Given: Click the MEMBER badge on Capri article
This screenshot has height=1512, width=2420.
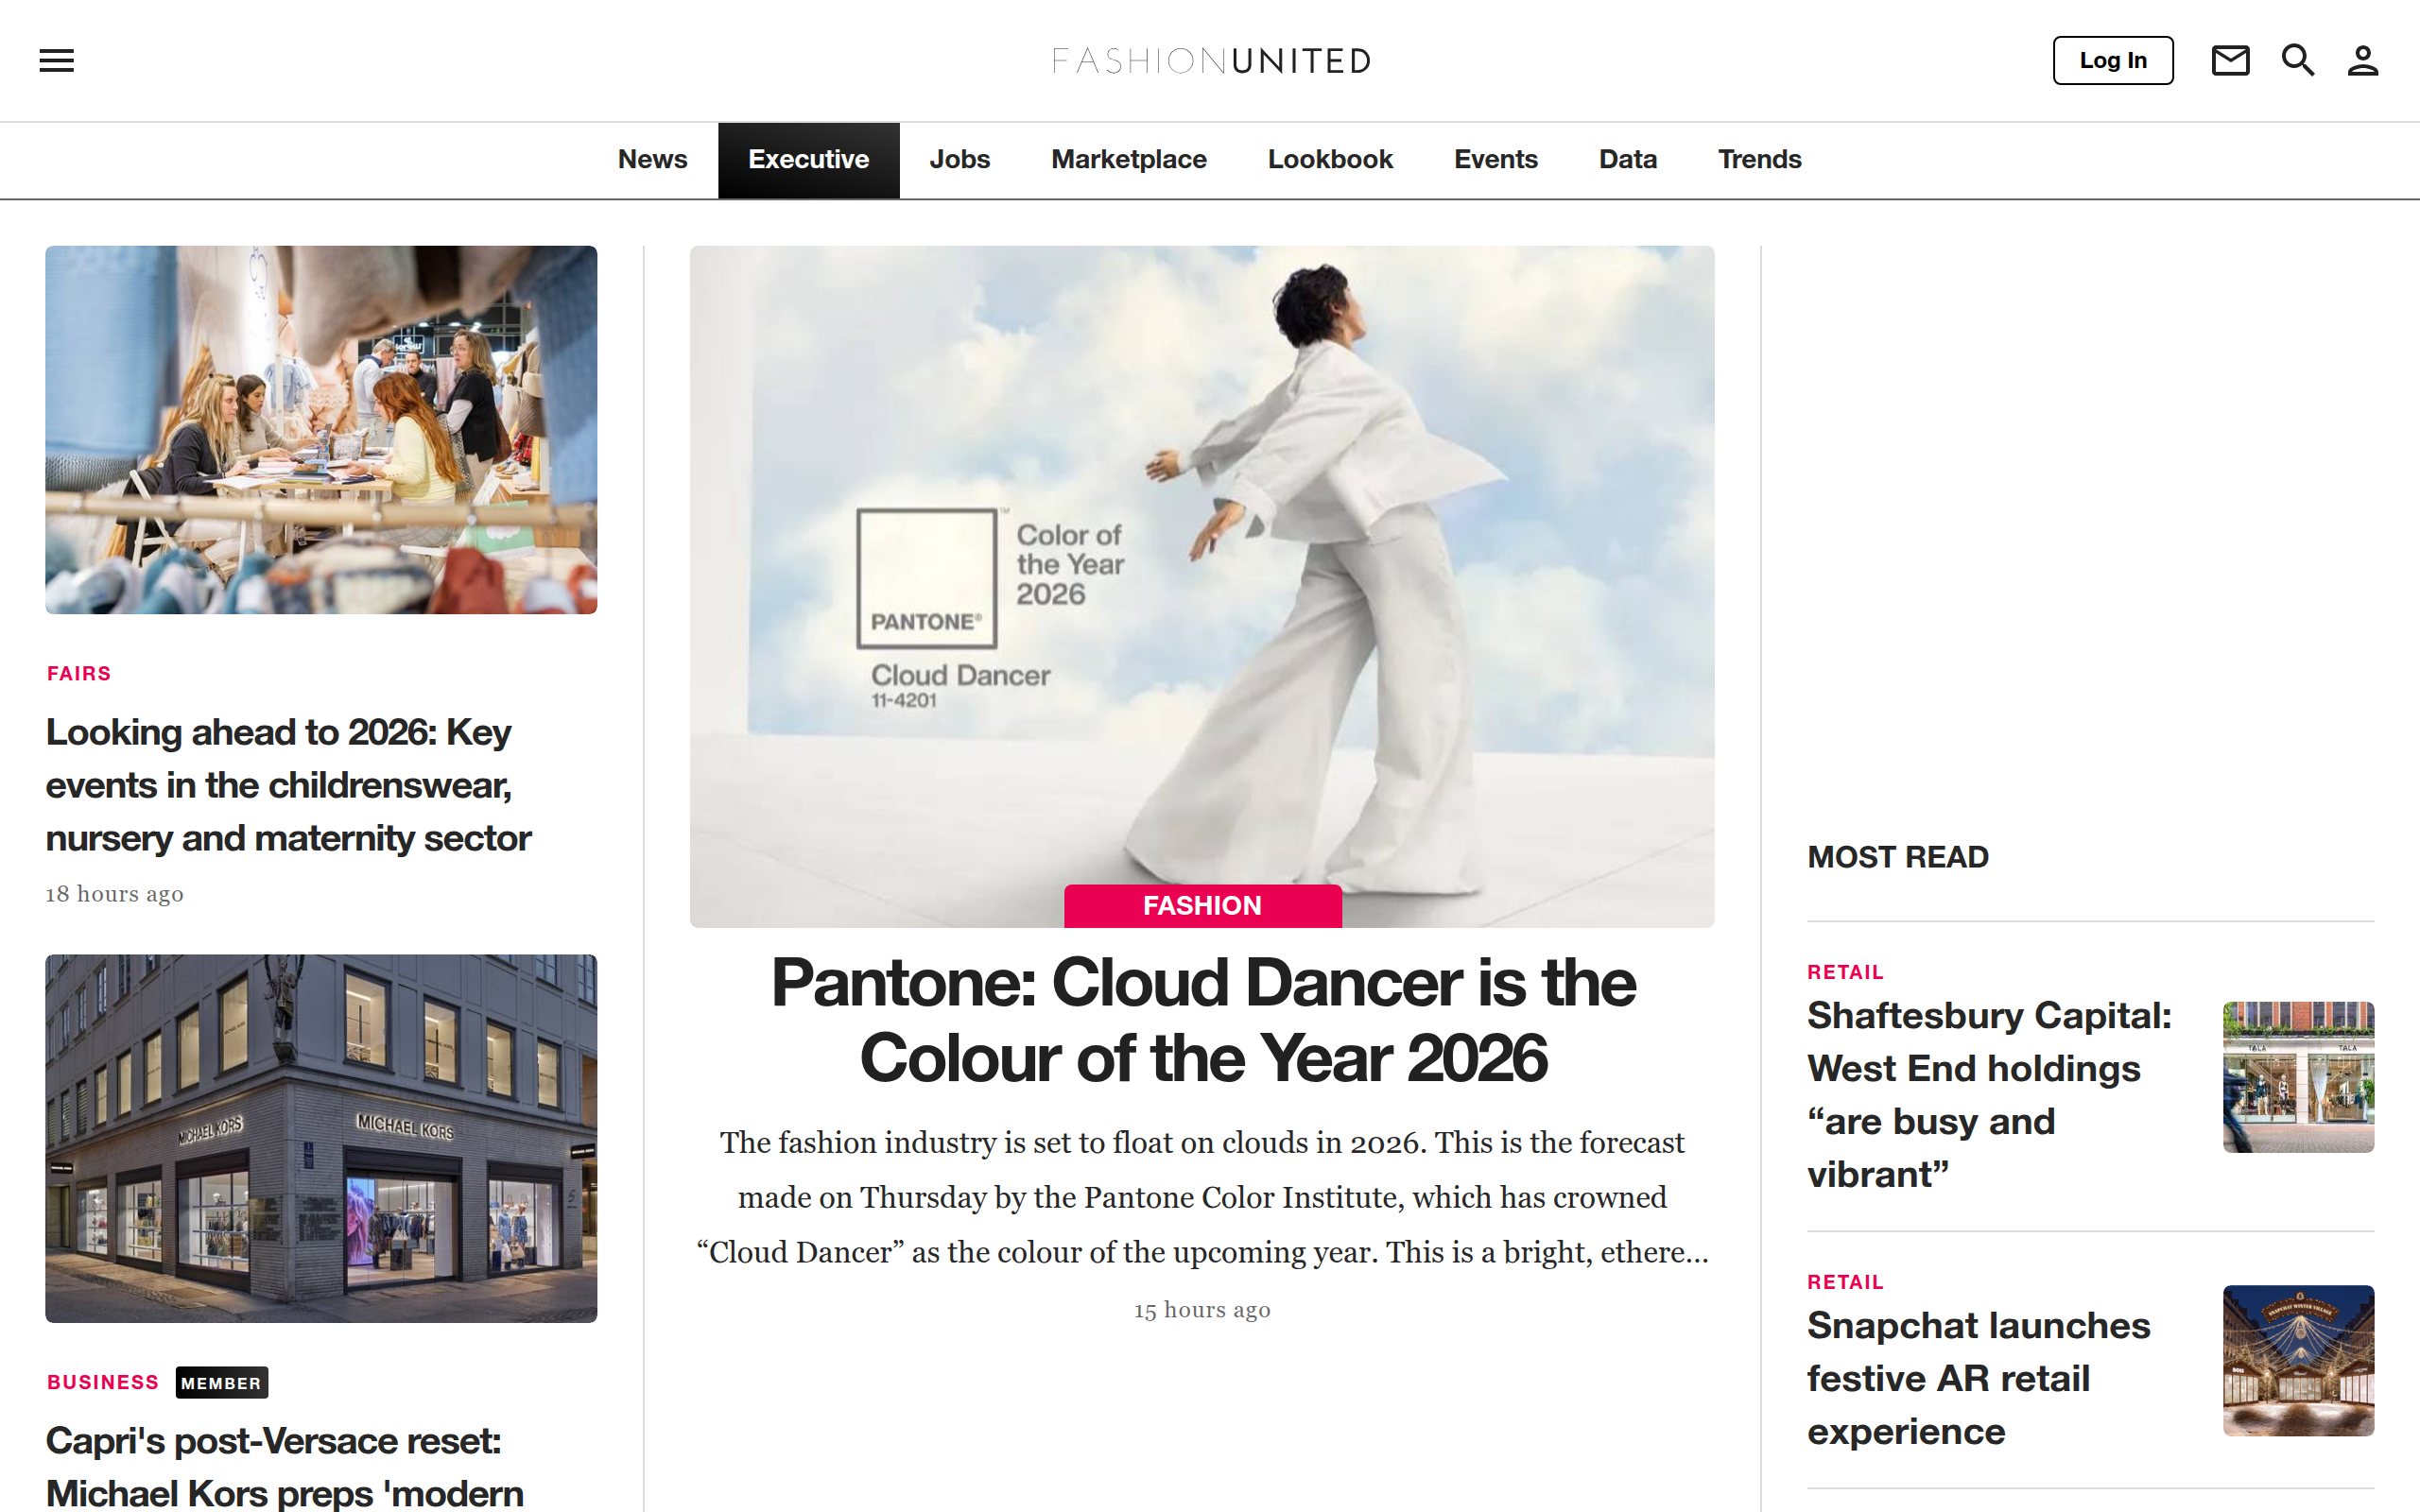Looking at the screenshot, I should [x=221, y=1383].
